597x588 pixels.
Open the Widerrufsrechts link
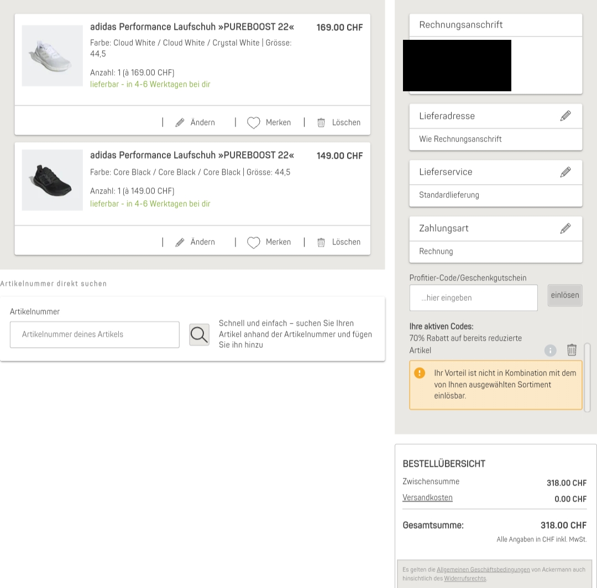point(464,579)
